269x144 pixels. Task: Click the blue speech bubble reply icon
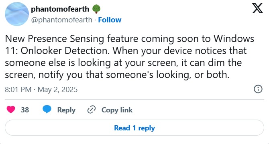[x=47, y=109]
